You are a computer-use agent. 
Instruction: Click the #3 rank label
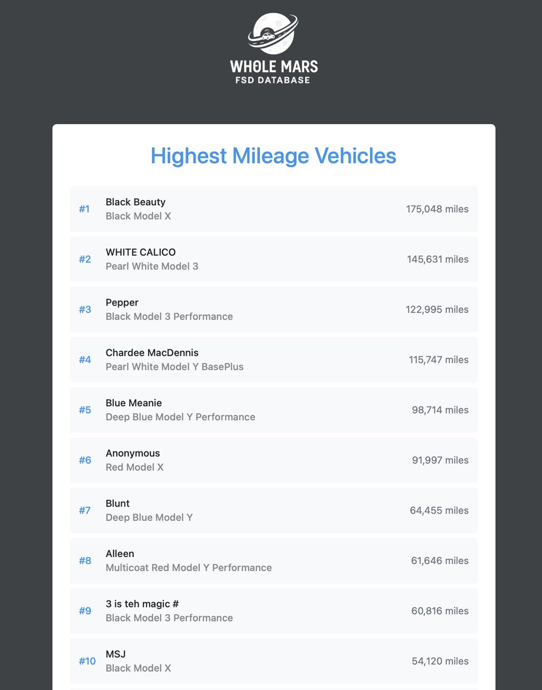tap(85, 309)
